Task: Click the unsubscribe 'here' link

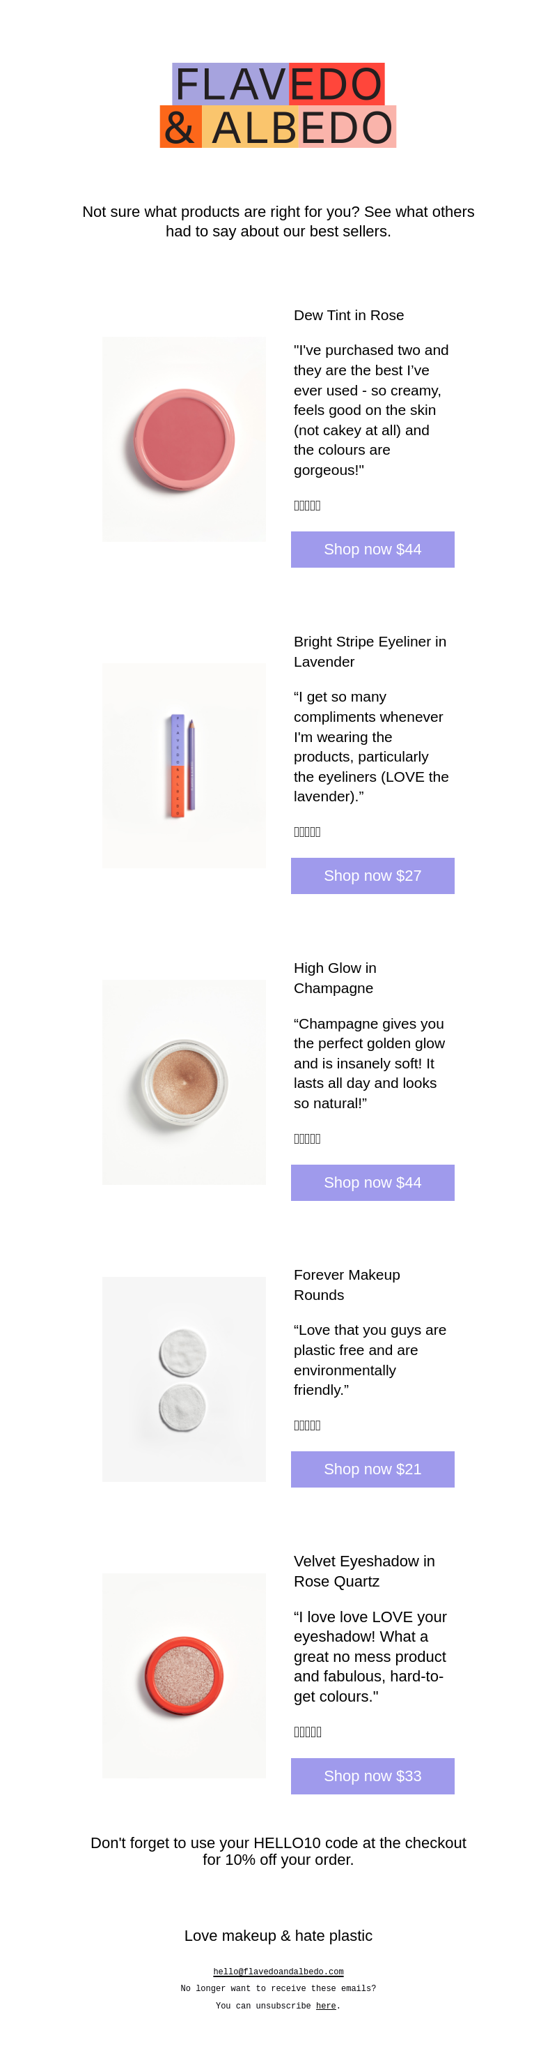Action: 326,2006
